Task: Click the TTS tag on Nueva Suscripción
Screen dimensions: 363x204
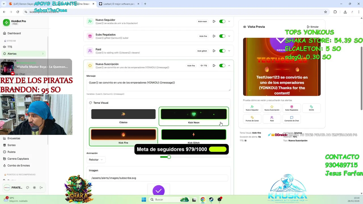Action: pos(204,65)
